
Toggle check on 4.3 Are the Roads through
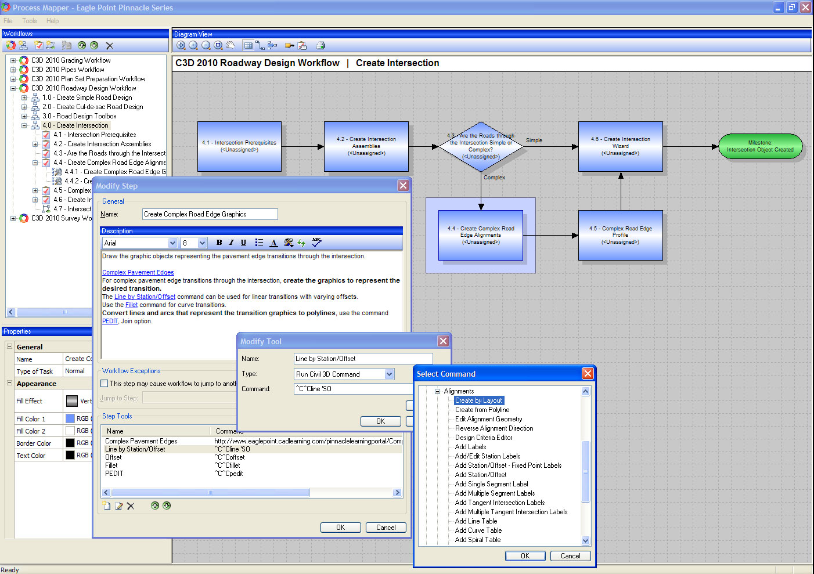click(x=46, y=153)
